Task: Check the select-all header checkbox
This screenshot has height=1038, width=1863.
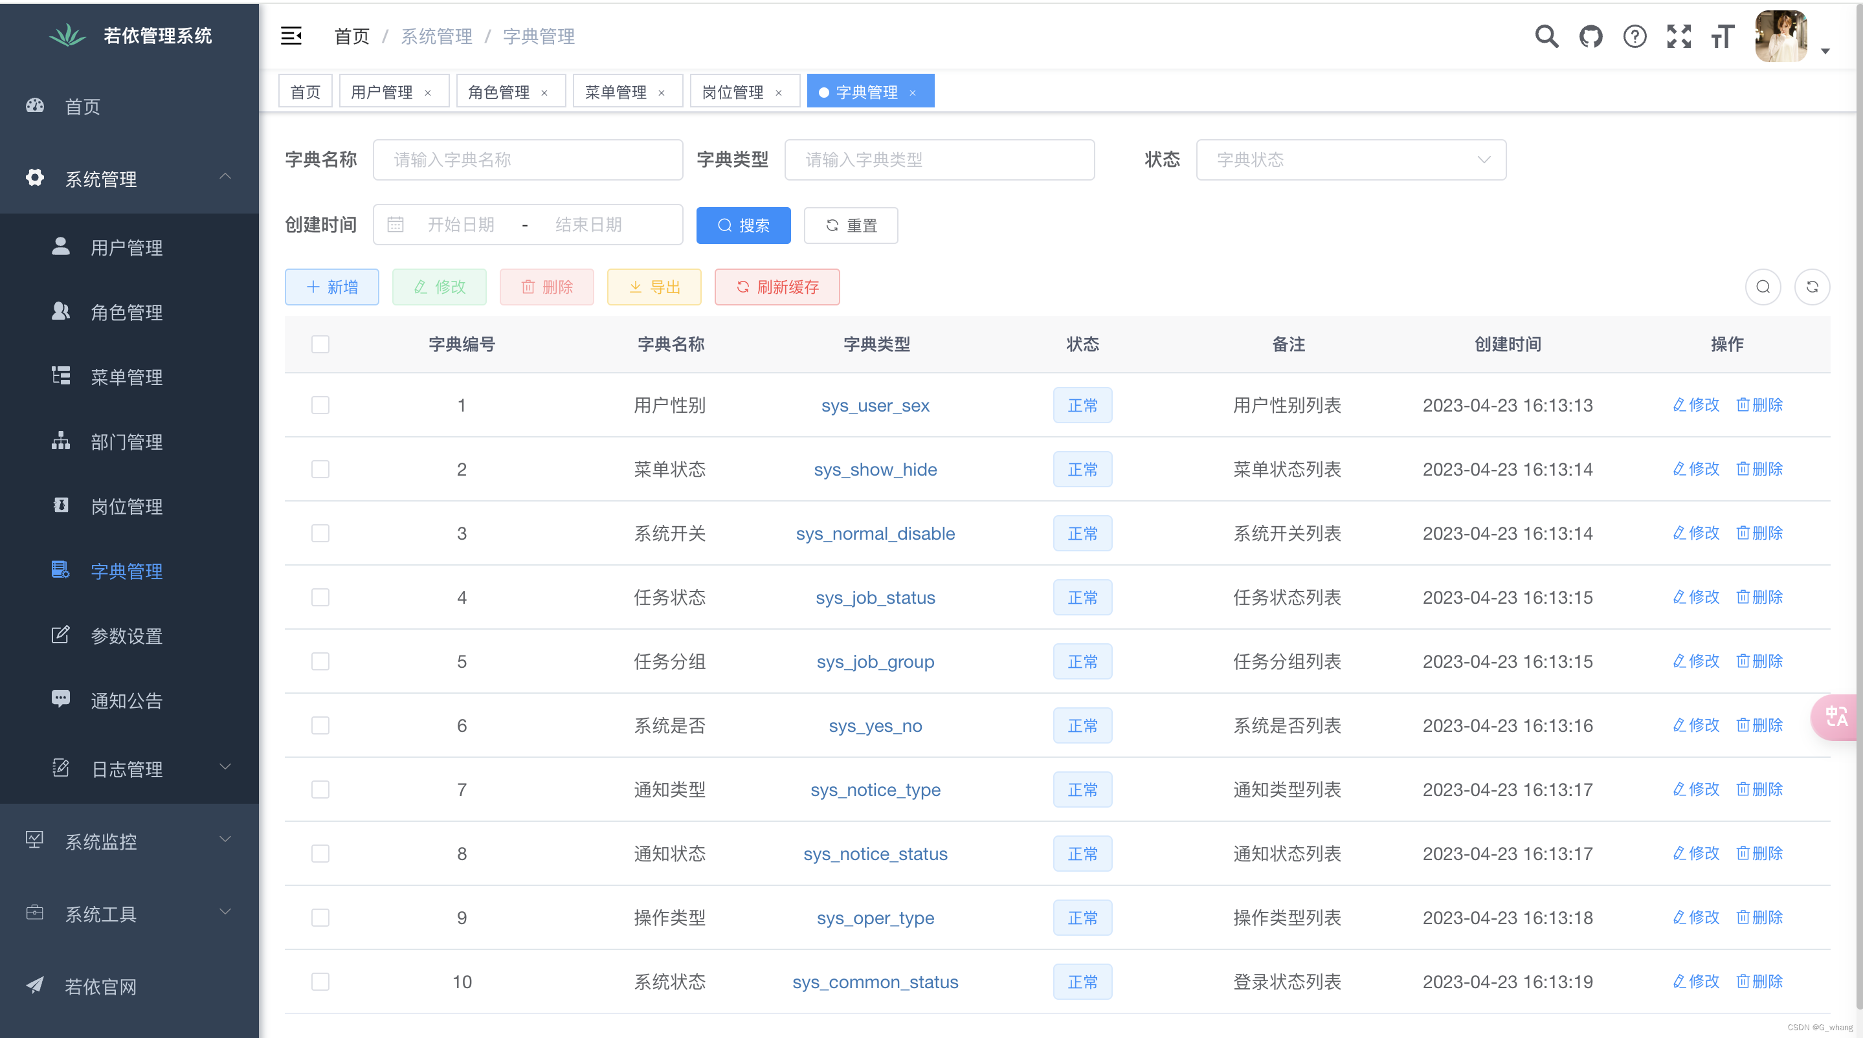Action: pyautogui.click(x=320, y=344)
